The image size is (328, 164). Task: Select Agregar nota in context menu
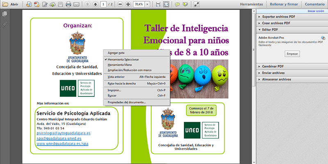137,53
